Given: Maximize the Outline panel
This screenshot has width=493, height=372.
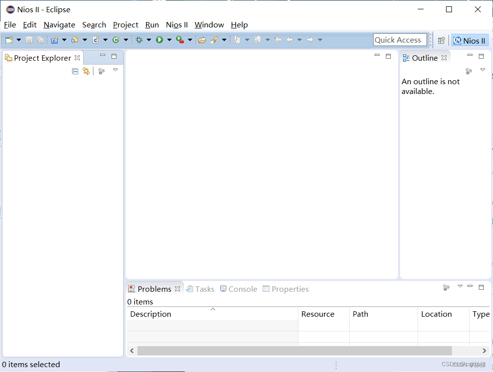Looking at the screenshot, I should click(481, 56).
